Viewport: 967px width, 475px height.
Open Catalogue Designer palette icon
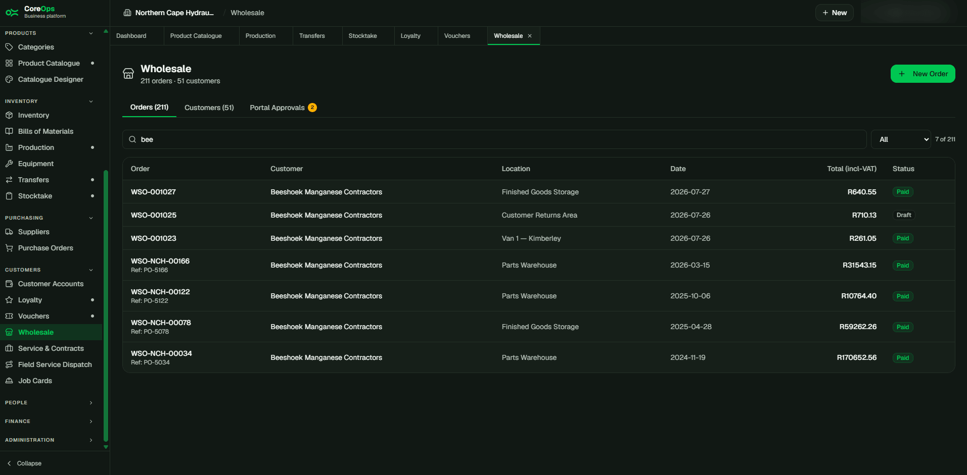click(x=9, y=79)
